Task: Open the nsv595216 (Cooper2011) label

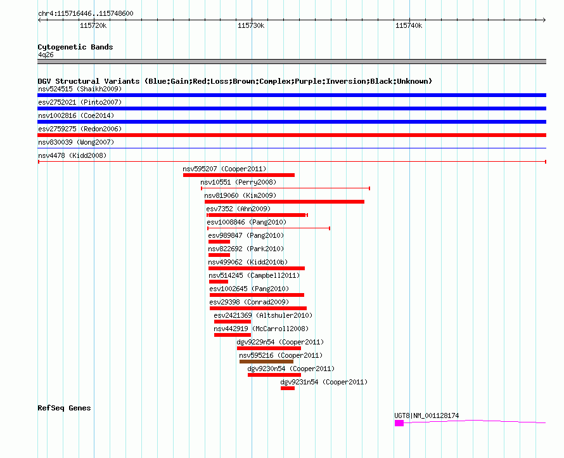Action: [281, 355]
